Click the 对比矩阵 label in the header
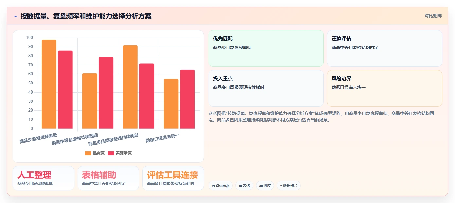The height and width of the screenshot is (203, 455). [x=433, y=16]
